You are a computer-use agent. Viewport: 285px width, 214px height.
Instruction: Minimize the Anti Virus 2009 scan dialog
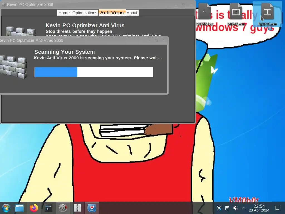[149, 40]
